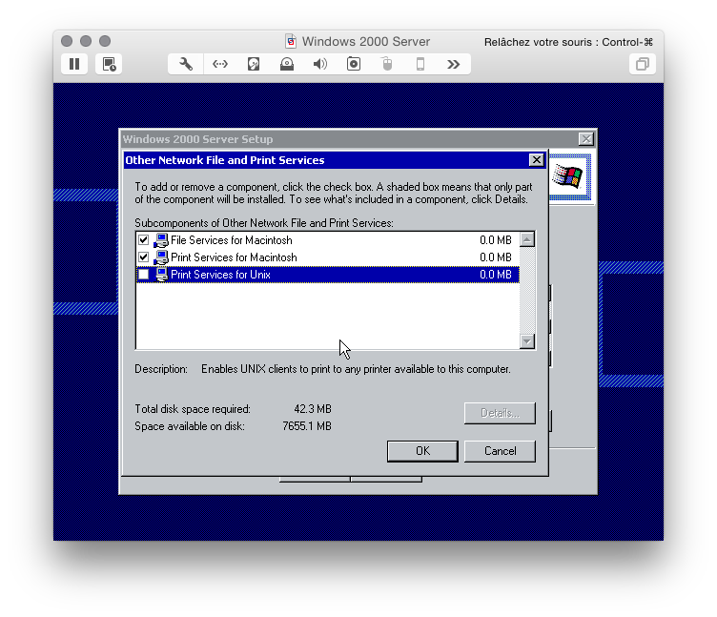Viewport: 717px width, 617px height.
Task: Click Print Services for Unix computer icon
Action: 161,275
